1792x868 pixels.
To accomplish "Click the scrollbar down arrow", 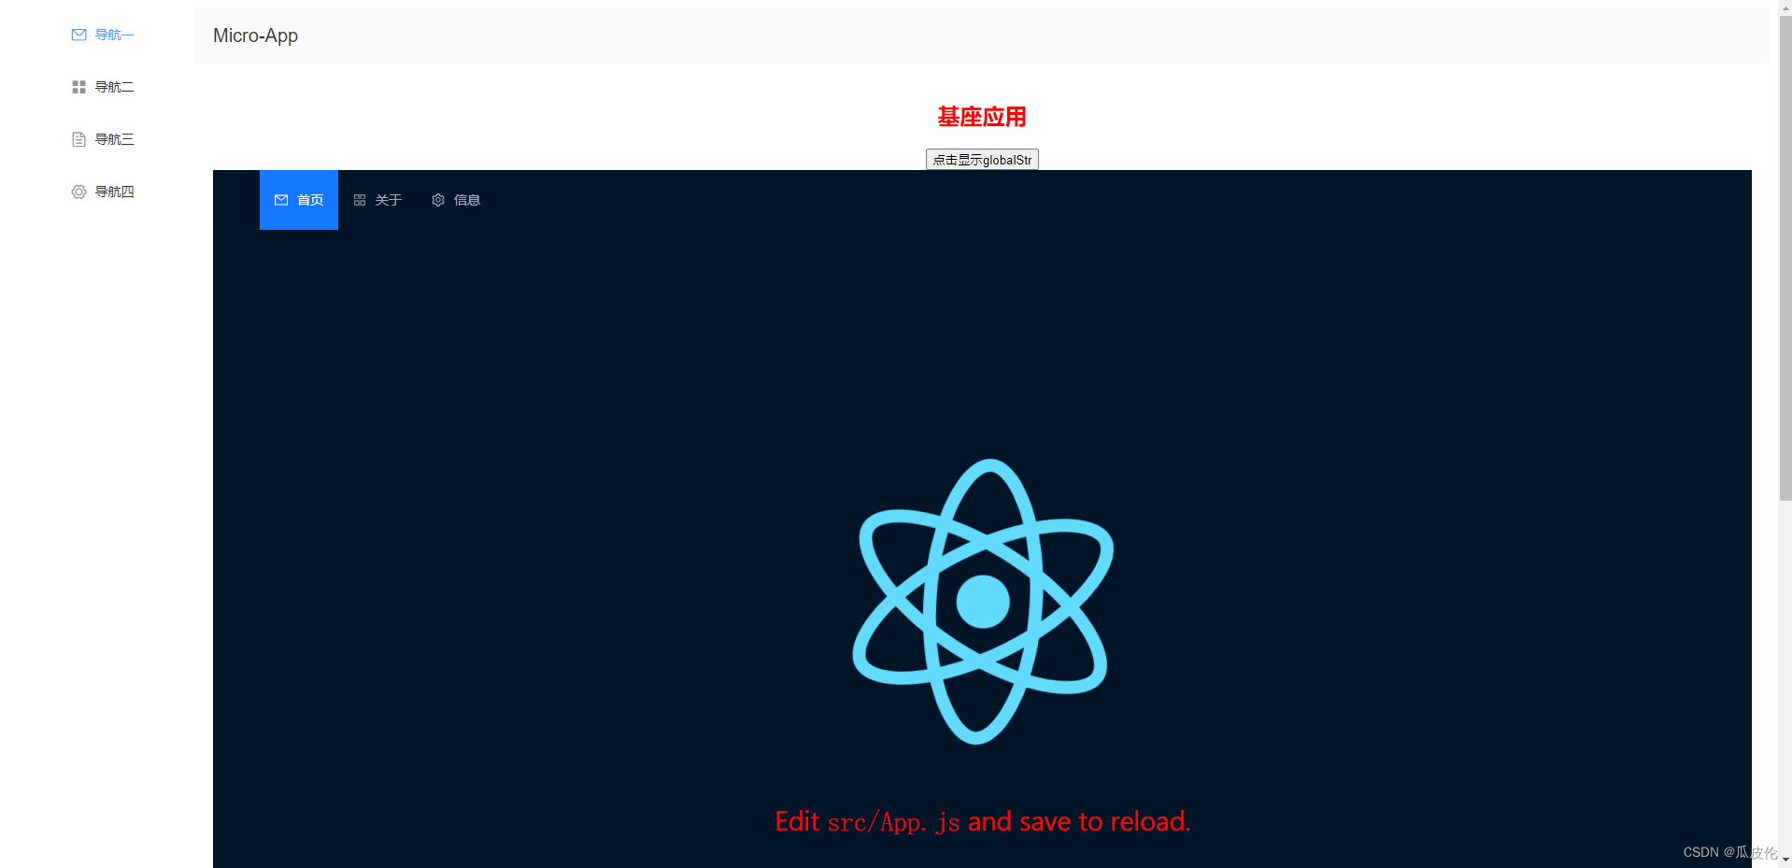I will click(x=1785, y=861).
